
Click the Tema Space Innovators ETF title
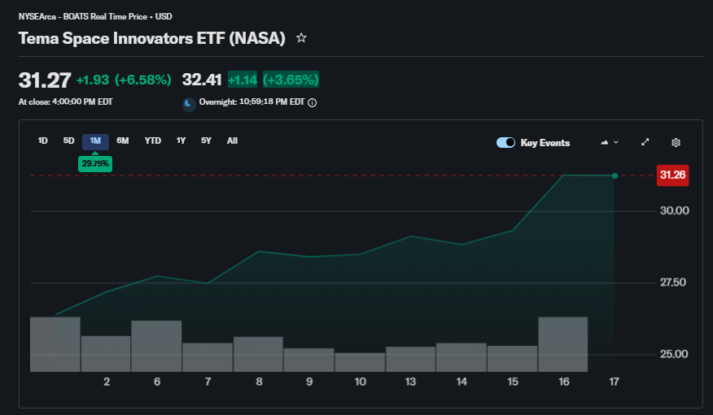pyautogui.click(x=152, y=38)
